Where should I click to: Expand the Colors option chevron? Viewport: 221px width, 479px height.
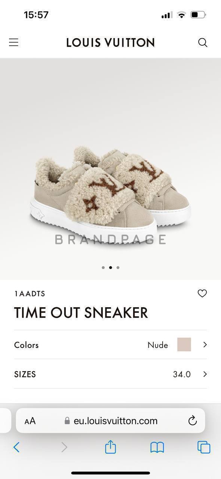pyautogui.click(x=205, y=345)
